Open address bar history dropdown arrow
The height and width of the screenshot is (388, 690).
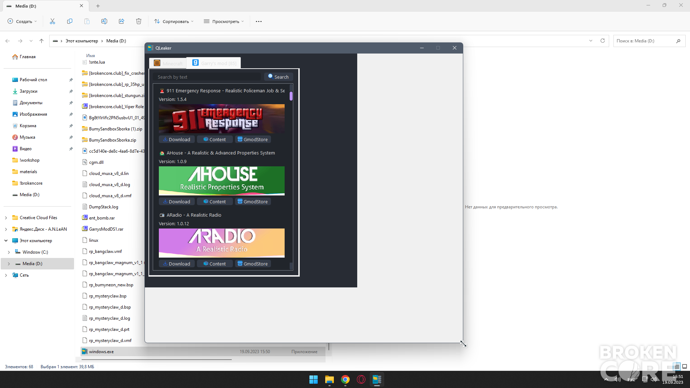click(x=591, y=41)
